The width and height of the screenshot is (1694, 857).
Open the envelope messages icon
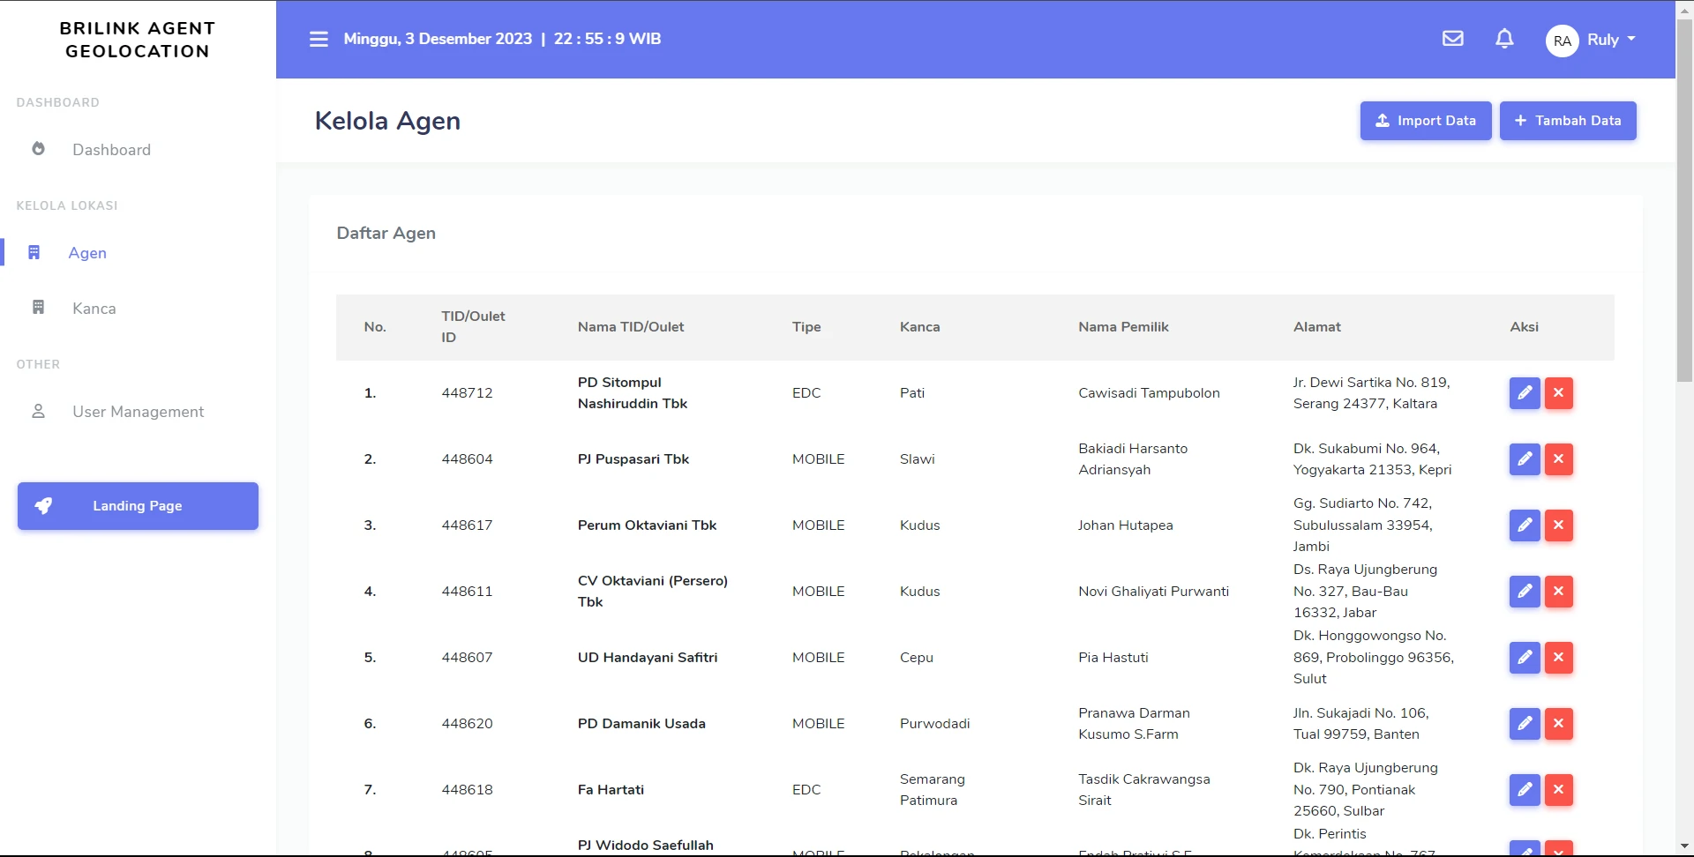coord(1452,39)
